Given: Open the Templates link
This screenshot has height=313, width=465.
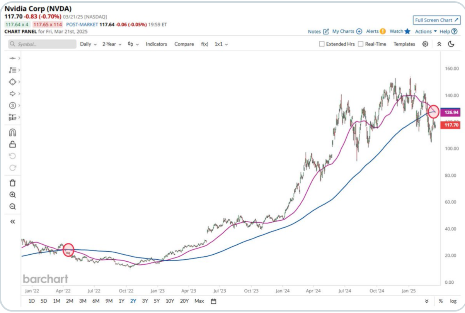Looking at the screenshot, I should tap(404, 44).
